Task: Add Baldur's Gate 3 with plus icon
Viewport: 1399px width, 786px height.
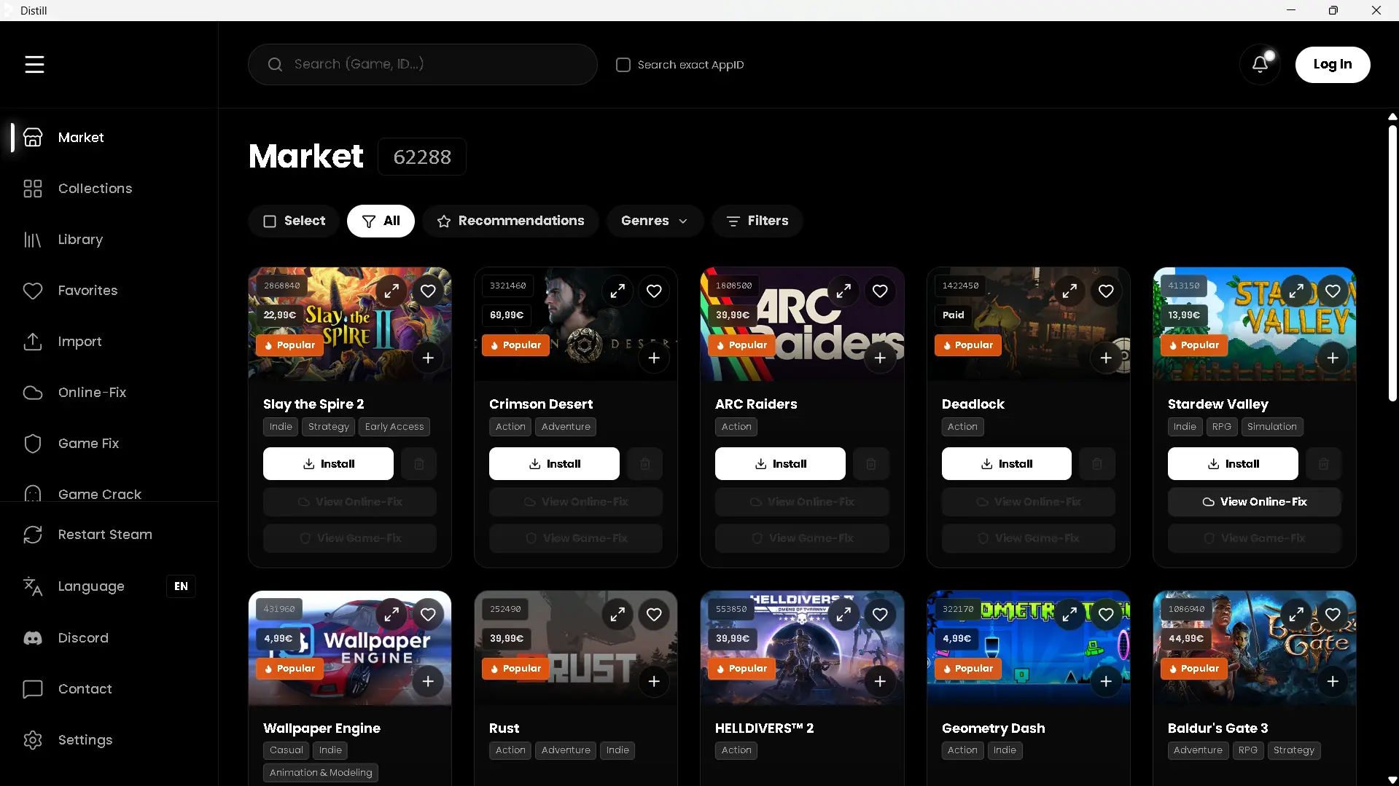Action: point(1333,681)
